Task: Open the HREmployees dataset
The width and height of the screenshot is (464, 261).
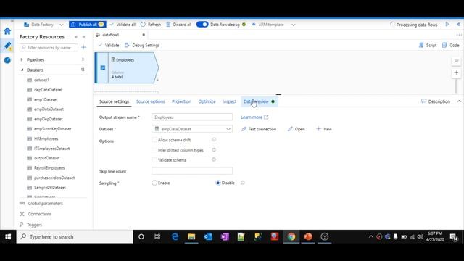Action: [46, 138]
